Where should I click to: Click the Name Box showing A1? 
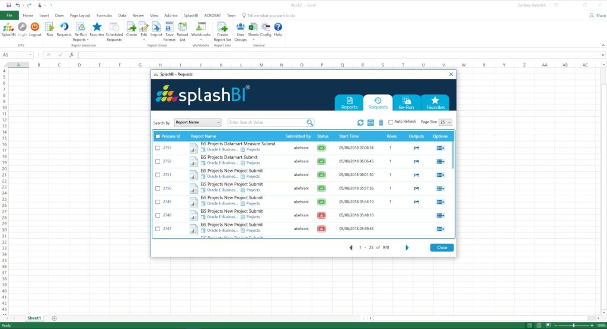[x=17, y=55]
